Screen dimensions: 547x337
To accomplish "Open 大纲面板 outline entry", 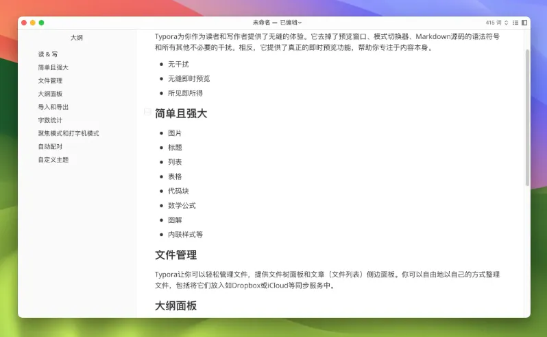I will pos(50,94).
